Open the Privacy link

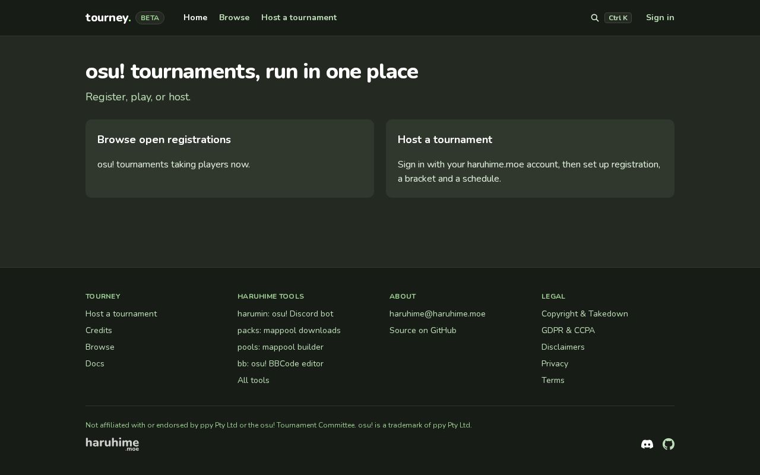(555, 363)
